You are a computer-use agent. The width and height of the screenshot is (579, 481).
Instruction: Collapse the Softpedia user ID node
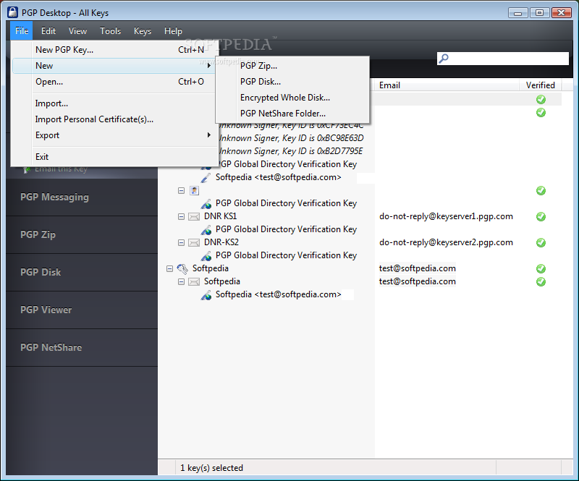tap(182, 281)
